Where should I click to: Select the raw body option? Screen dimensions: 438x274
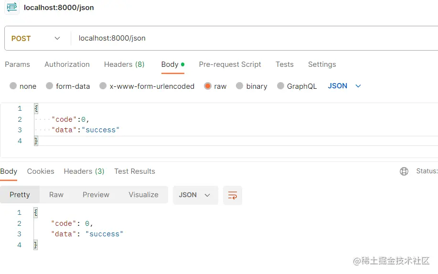tap(208, 86)
